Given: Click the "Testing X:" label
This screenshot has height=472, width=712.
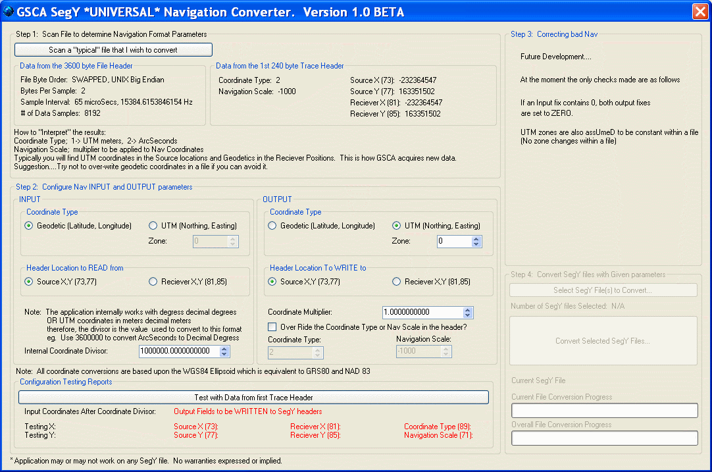Looking at the screenshot, I should pyautogui.click(x=40, y=427).
